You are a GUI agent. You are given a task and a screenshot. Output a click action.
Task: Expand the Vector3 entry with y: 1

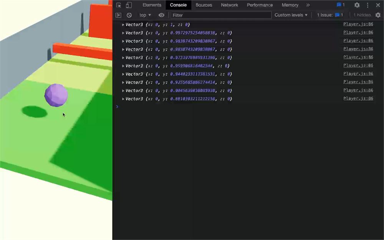123,25
